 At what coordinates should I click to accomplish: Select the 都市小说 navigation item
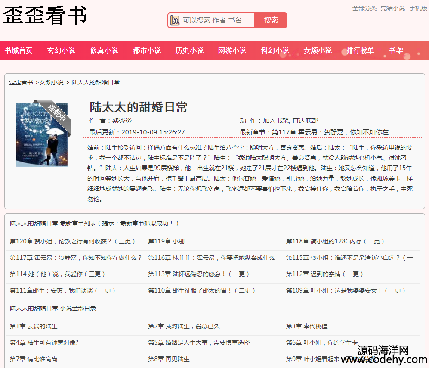coord(147,50)
